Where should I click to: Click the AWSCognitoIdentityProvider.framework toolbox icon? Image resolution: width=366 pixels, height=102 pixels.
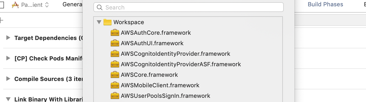tap(115, 54)
